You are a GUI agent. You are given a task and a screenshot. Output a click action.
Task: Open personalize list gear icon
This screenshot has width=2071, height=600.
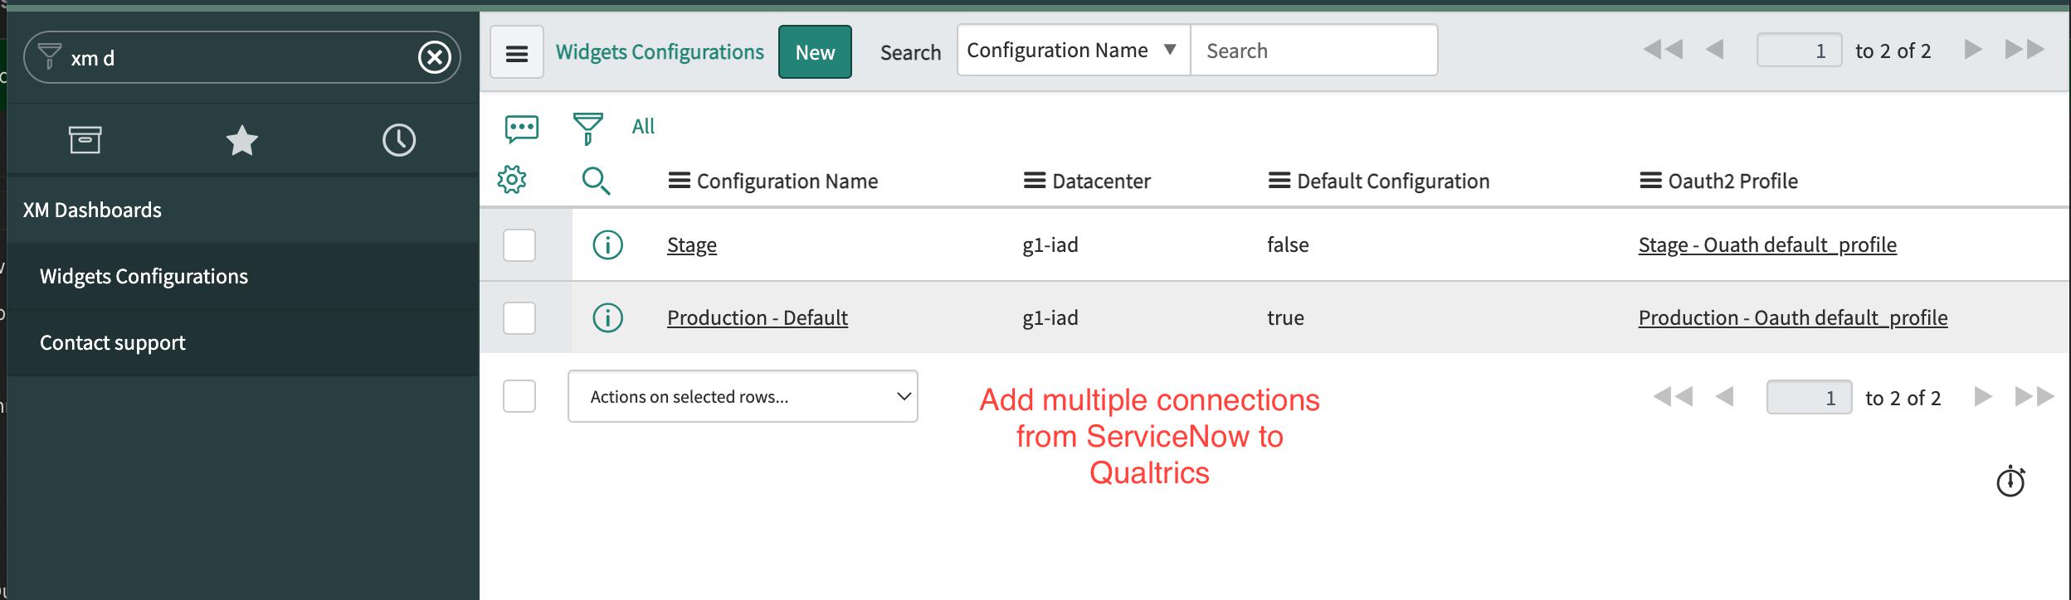point(512,180)
